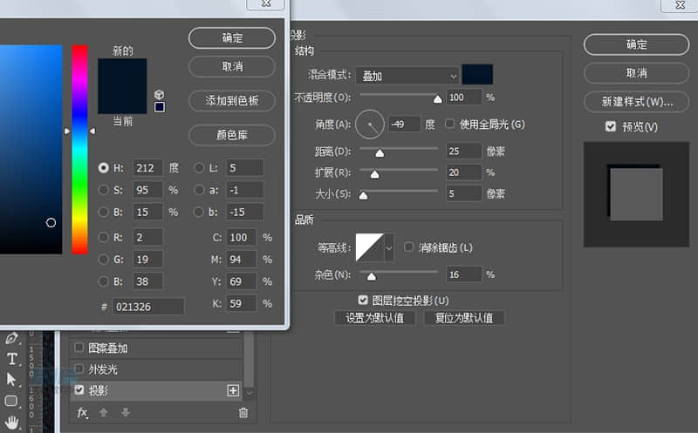Delete effect with trash icon
Image resolution: width=698 pixels, height=433 pixels.
click(x=243, y=413)
